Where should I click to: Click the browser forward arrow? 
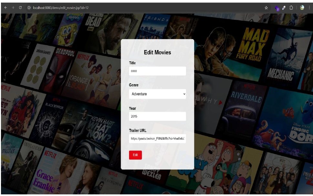click(13, 8)
